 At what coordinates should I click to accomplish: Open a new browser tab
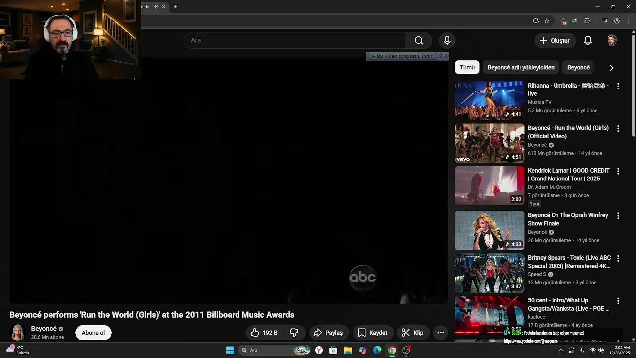click(x=175, y=6)
